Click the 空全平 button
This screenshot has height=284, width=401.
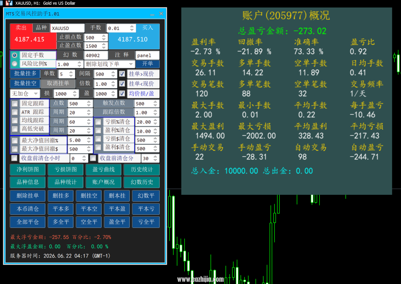click(89, 222)
